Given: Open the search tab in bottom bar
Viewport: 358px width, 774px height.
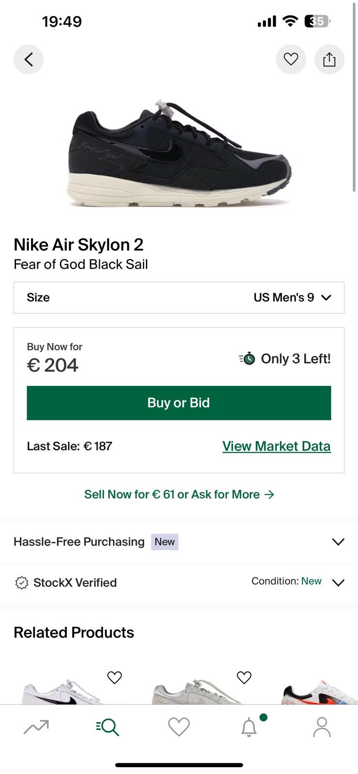Looking at the screenshot, I should pos(107,727).
